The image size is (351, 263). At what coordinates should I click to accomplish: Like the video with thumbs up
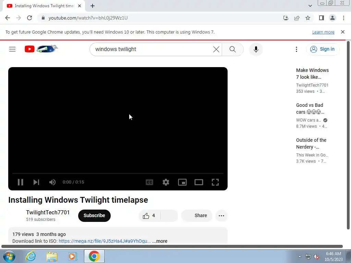(149, 216)
